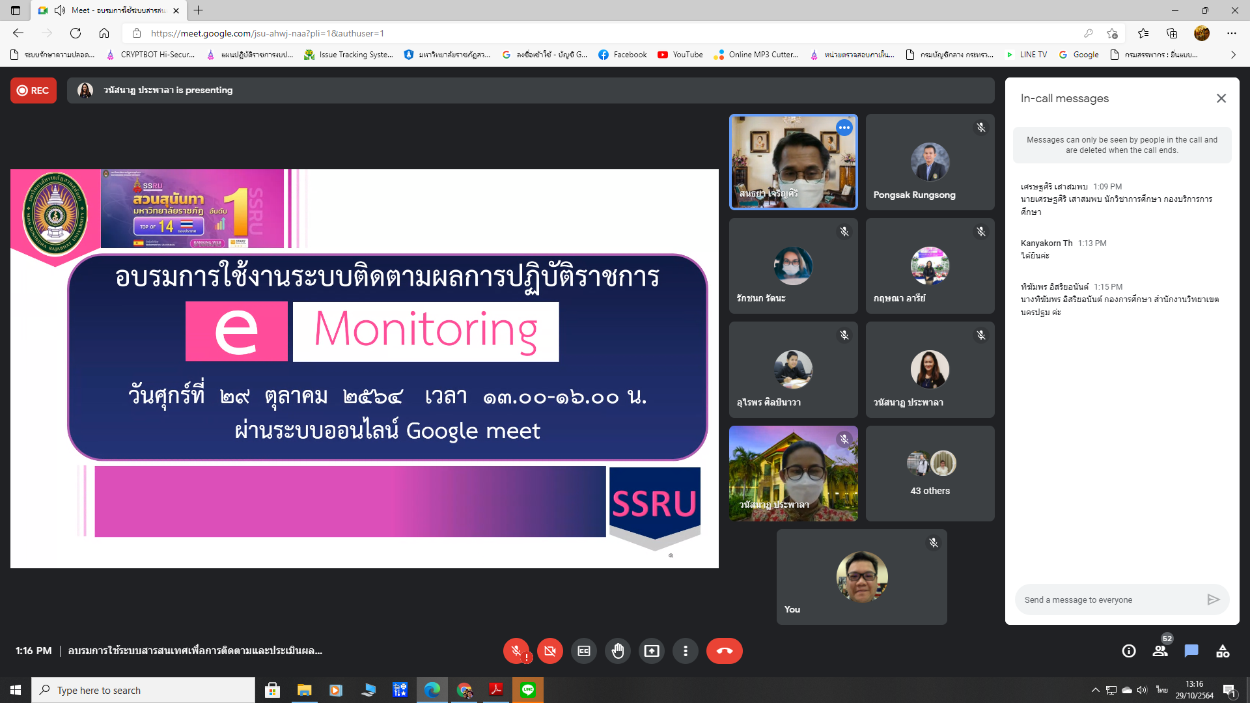Toggle closed captions button
Screen dimensions: 1250x703
pyautogui.click(x=584, y=651)
